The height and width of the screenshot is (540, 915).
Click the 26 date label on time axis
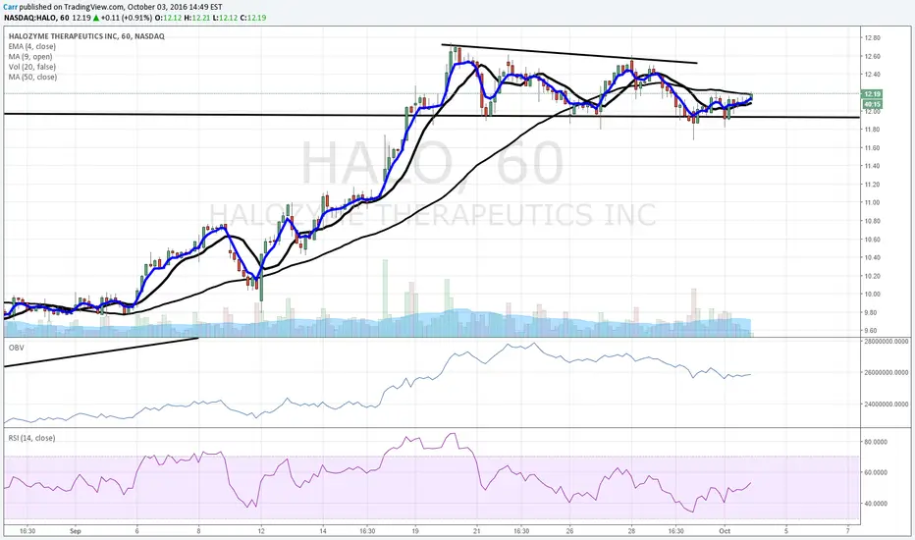569,531
